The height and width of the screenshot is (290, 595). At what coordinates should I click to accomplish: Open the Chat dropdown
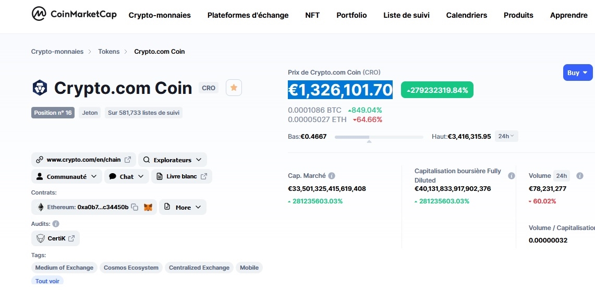pos(126,176)
